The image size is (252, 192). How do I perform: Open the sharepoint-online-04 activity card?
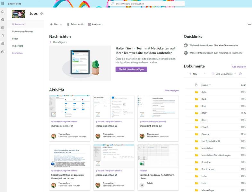[x=70, y=118]
